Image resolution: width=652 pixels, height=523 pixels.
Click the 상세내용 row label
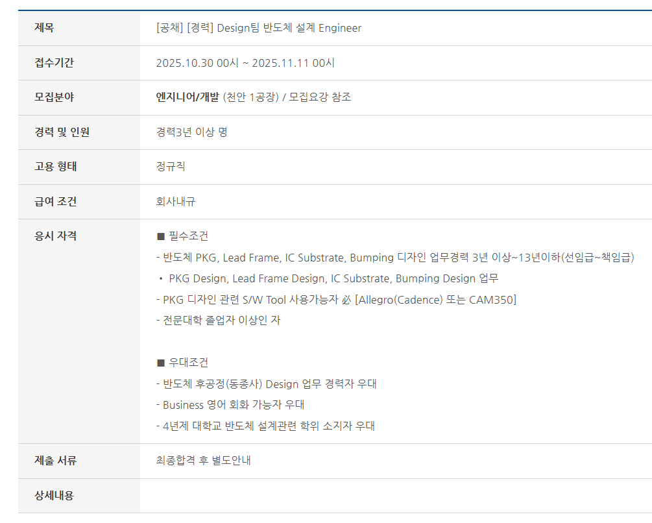click(x=54, y=496)
